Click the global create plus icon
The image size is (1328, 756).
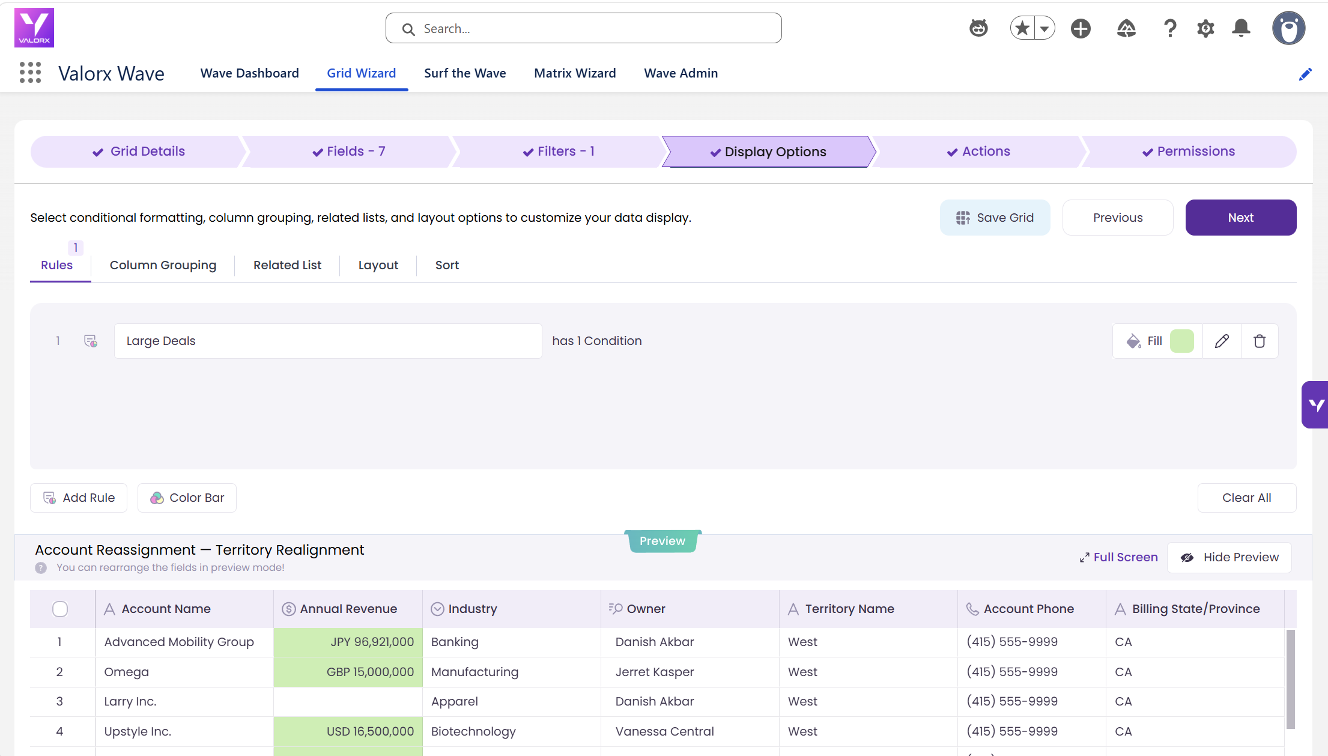[x=1081, y=28]
